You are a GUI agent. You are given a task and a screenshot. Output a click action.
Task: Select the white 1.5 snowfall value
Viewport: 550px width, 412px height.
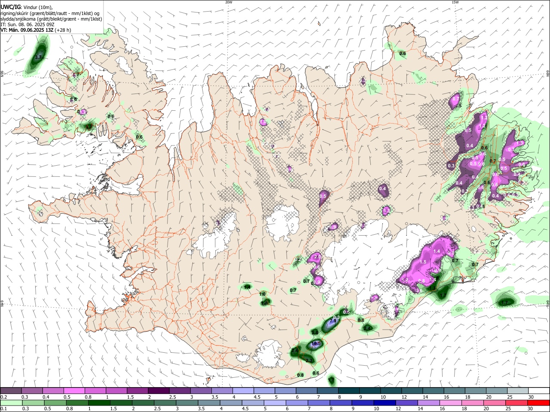pos(422,262)
